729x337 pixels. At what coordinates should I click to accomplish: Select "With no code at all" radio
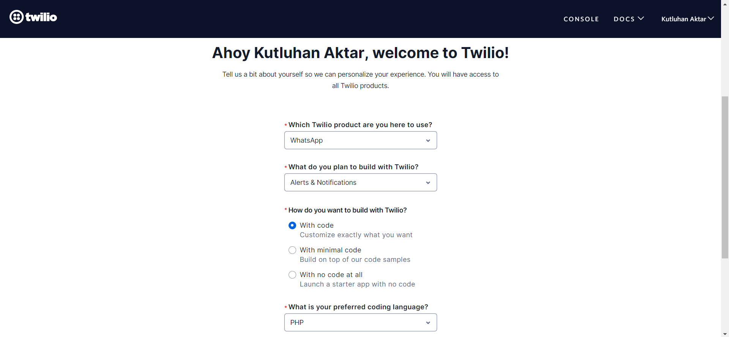click(292, 275)
